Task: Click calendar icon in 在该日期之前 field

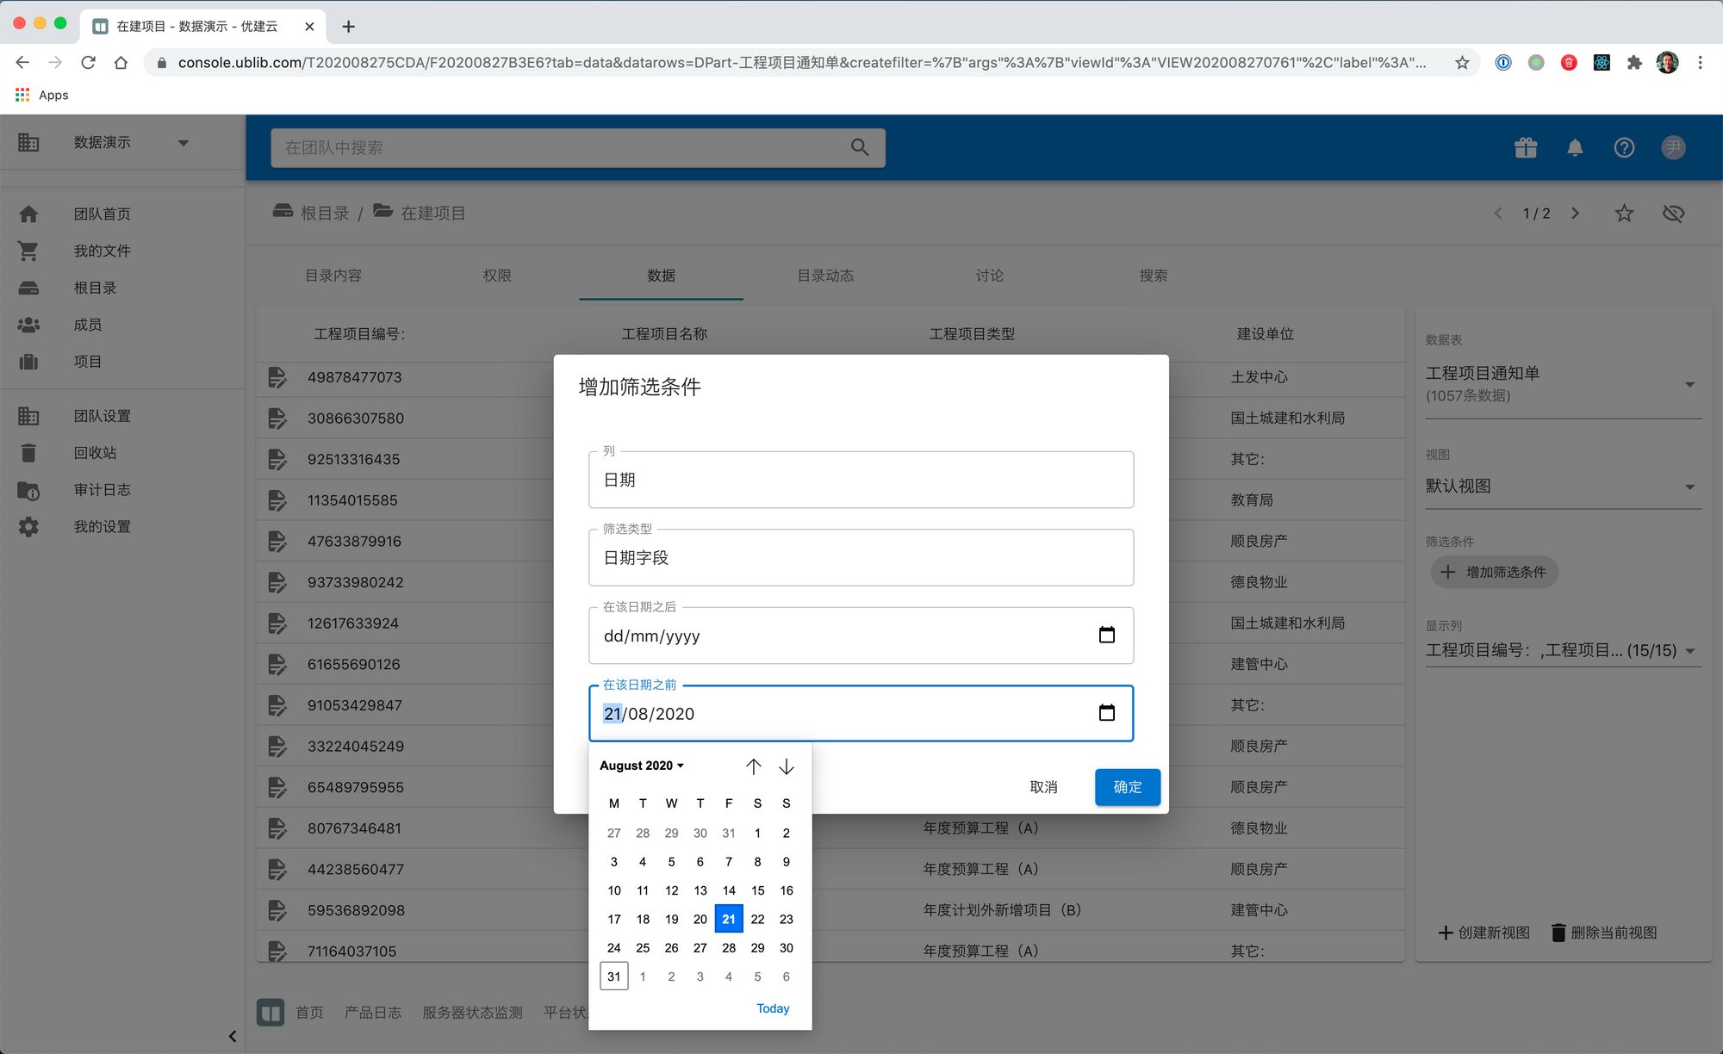Action: pyautogui.click(x=1106, y=713)
